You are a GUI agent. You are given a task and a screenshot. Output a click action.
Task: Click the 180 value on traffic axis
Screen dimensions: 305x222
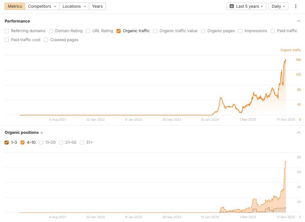(x=298, y=60)
